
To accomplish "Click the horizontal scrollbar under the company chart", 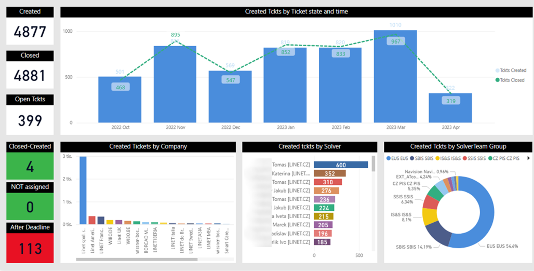I will [x=137, y=259].
